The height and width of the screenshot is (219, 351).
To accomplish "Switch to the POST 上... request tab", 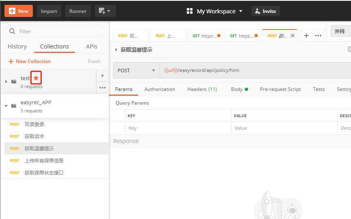I will (168, 36).
